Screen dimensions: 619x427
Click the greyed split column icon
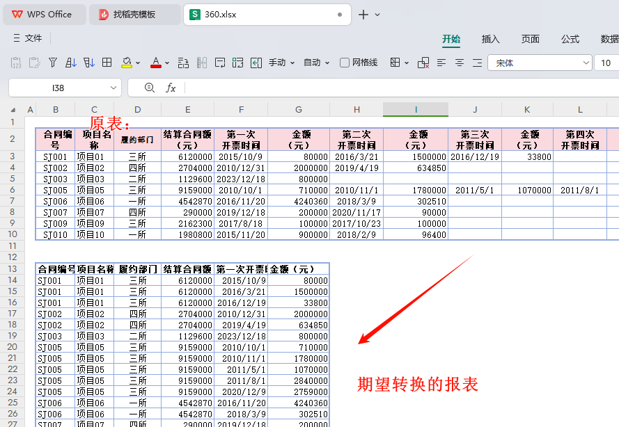point(202,63)
